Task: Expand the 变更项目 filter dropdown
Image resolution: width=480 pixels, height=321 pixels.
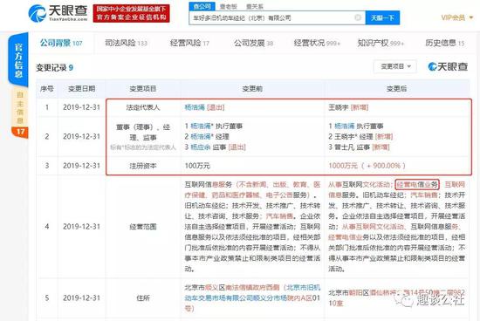Action: point(394,66)
